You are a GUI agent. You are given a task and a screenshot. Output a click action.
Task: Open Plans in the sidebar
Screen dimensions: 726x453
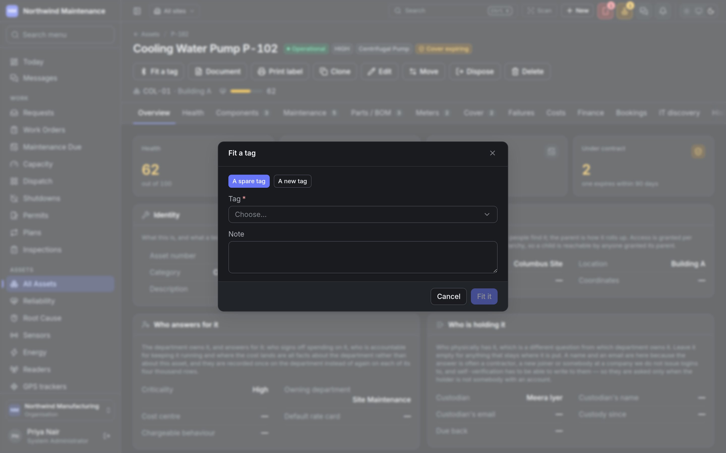pyautogui.click(x=60, y=233)
